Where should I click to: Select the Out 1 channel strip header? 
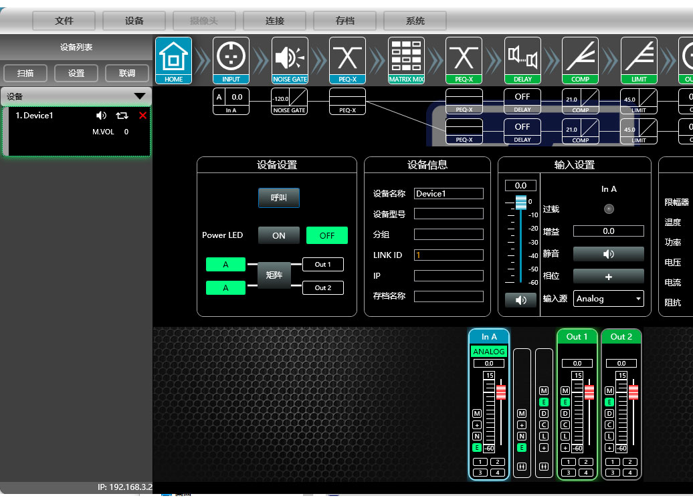[x=577, y=337]
